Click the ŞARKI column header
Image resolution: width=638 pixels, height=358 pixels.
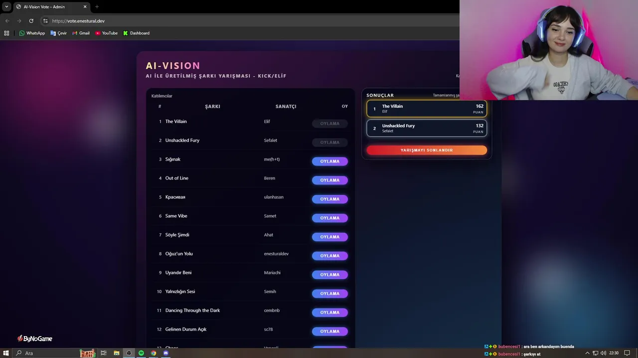[x=212, y=106]
